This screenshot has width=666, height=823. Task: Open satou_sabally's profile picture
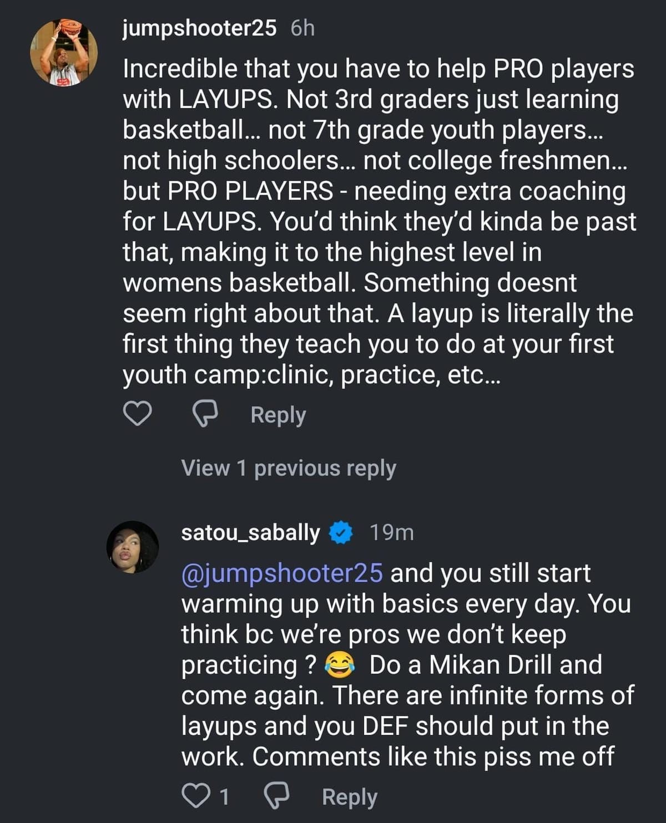click(x=133, y=547)
